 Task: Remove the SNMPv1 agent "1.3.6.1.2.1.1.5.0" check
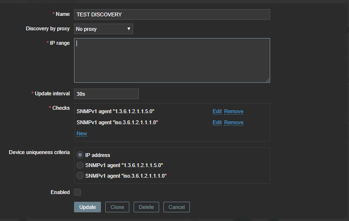(x=234, y=111)
